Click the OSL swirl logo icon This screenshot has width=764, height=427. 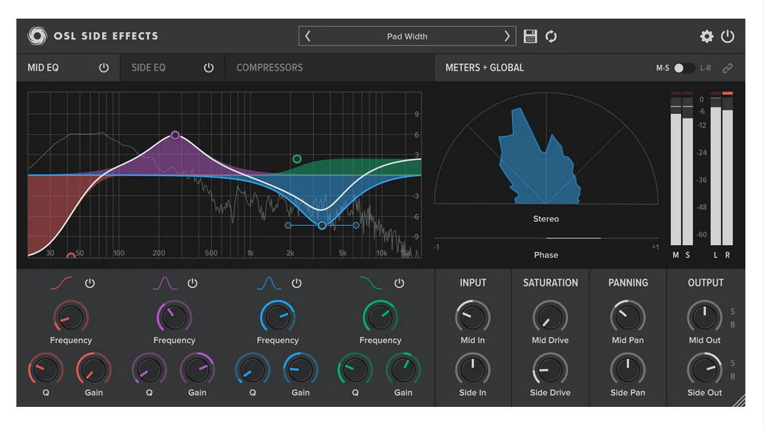pos(37,36)
